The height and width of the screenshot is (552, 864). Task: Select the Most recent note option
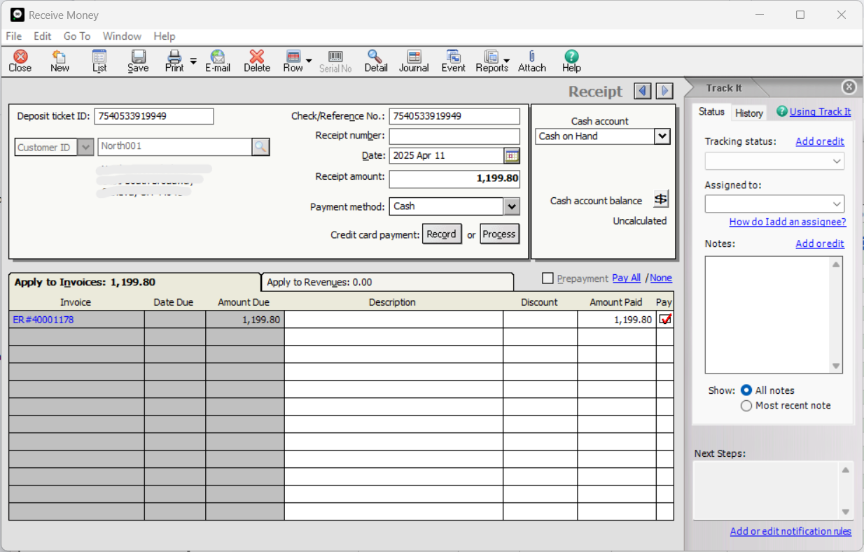click(746, 406)
